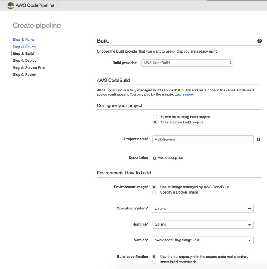Select Use an image managed by AWS CodeBuild
The height and width of the screenshot is (269, 267).
pos(154,187)
